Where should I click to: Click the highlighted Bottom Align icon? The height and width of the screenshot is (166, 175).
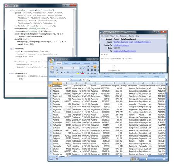(x=95, y=67)
